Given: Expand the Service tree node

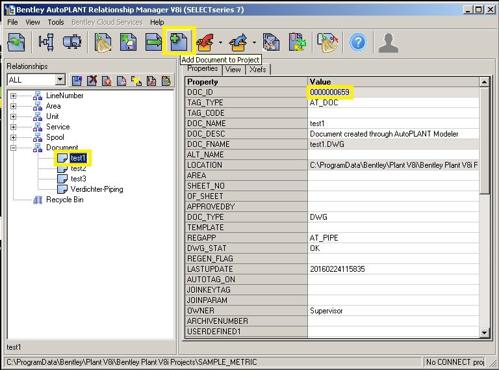Looking at the screenshot, I should click(14, 127).
